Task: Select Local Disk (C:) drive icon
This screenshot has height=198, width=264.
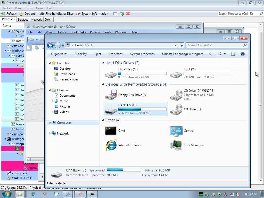Action: [110, 75]
